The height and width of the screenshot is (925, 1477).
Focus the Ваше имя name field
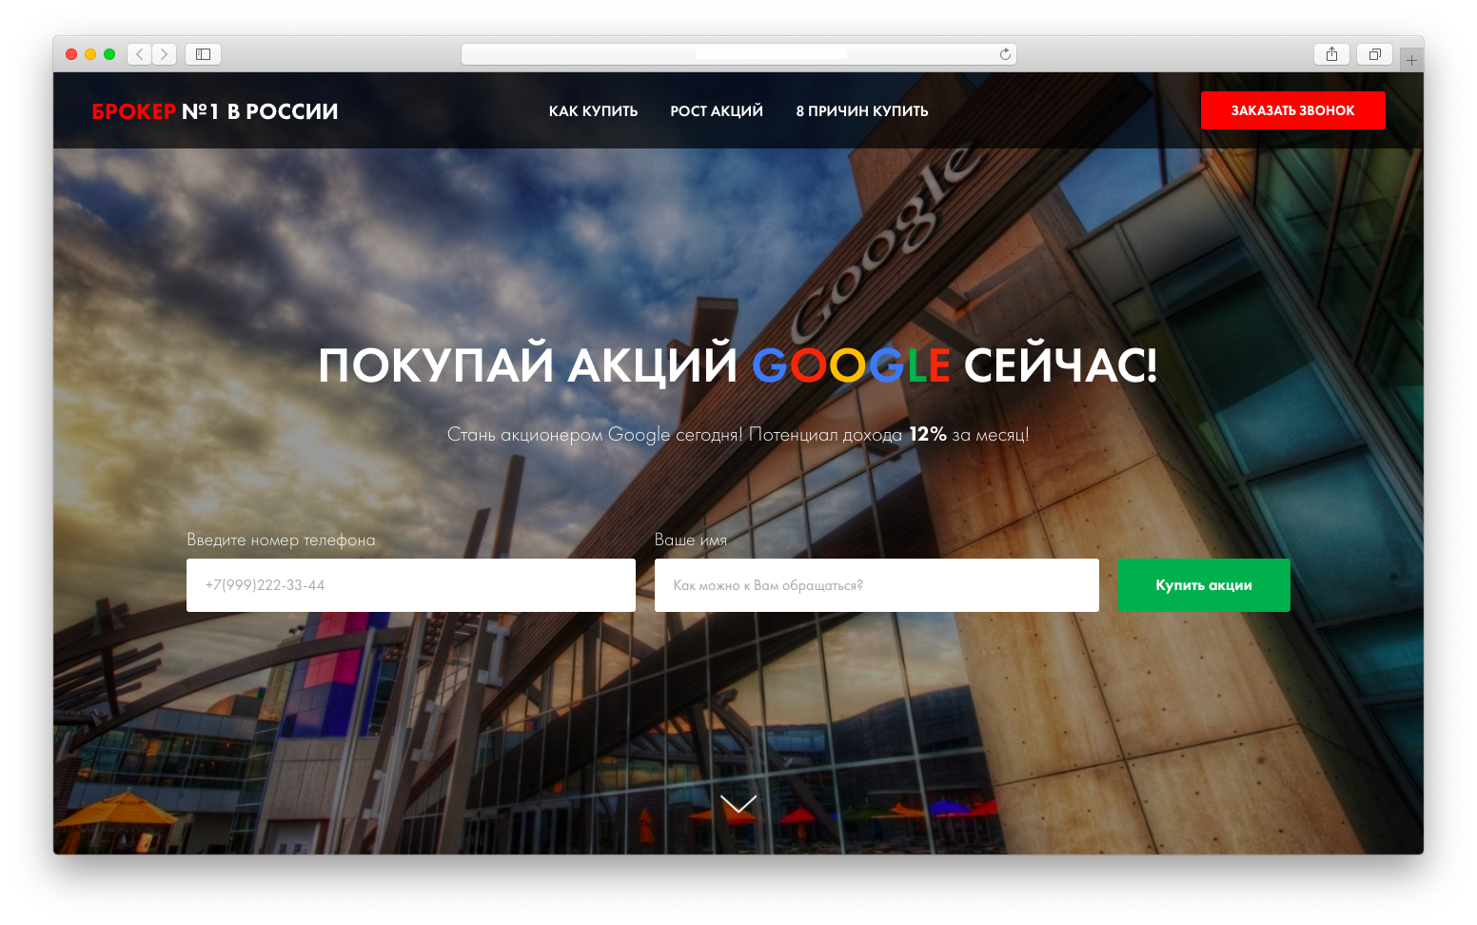click(876, 585)
